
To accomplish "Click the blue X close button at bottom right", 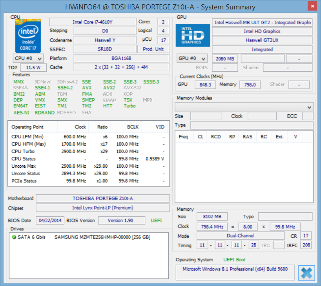I will coord(306,273).
